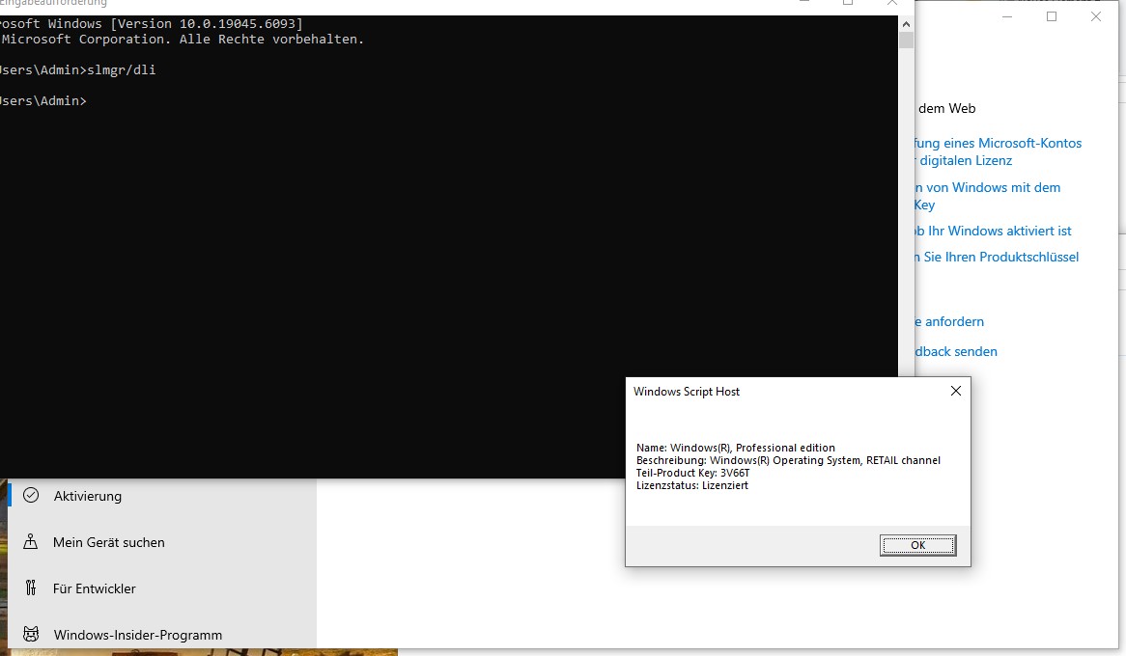Screen dimensions: 1126x656
Task: Click the 'Sie Ihren Produktschlüssel' link
Action: 997,257
